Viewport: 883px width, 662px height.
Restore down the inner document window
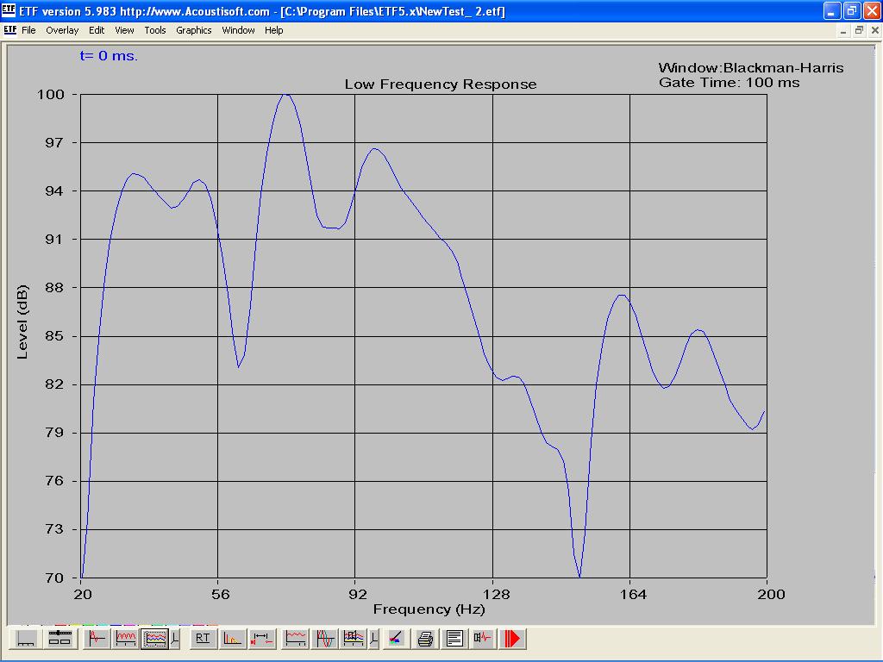(x=859, y=30)
